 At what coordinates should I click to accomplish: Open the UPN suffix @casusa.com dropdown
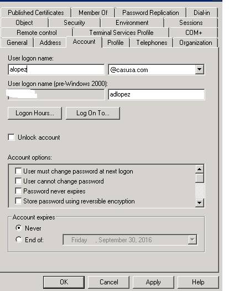(199, 70)
